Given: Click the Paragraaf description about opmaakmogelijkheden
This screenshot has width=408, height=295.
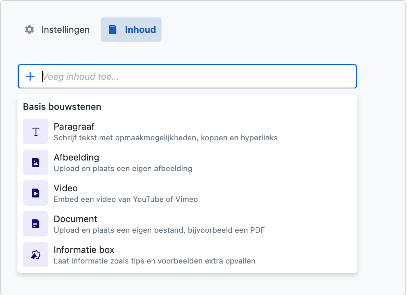Looking at the screenshot, I should tap(165, 138).
